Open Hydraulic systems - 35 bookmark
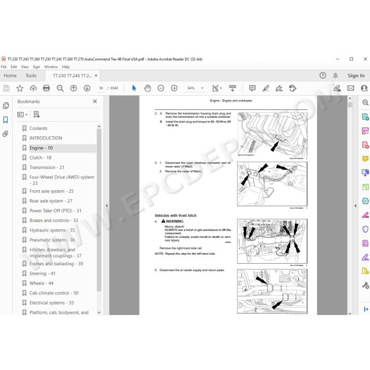 click(x=52, y=230)
